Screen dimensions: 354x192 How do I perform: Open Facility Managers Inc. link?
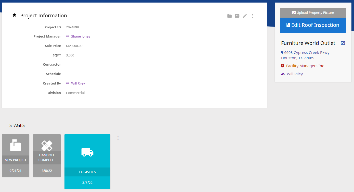coord(306,66)
